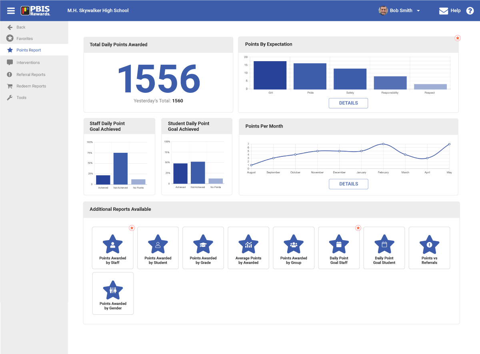Open Tools wrench icon
Image resolution: width=480 pixels, height=354 pixels.
[10, 98]
